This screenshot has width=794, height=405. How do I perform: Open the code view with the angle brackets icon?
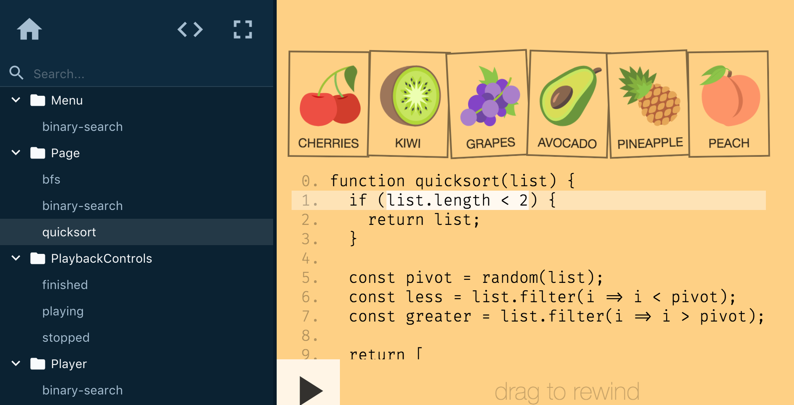pos(190,29)
